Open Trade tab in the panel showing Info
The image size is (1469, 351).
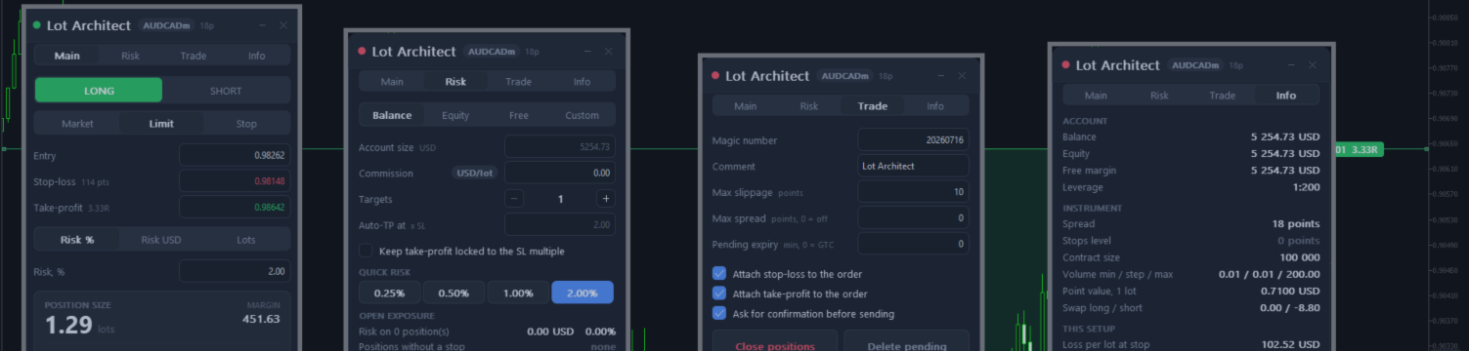[x=1223, y=96]
